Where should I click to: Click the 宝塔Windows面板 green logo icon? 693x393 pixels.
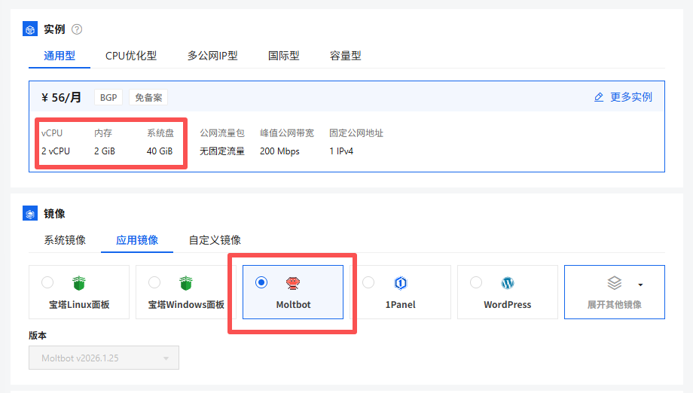[x=186, y=283]
